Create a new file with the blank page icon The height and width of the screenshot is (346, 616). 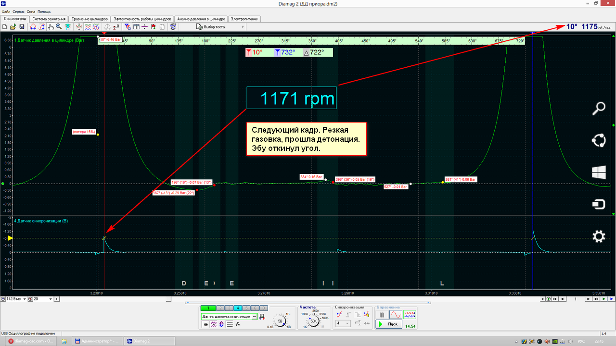tap(4, 26)
